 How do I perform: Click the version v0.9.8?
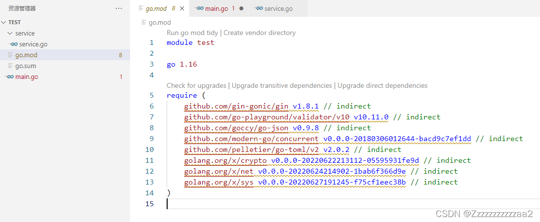pyautogui.click(x=306, y=128)
